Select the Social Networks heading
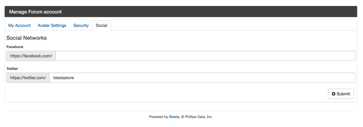The height and width of the screenshot is (127, 363). tap(27, 38)
